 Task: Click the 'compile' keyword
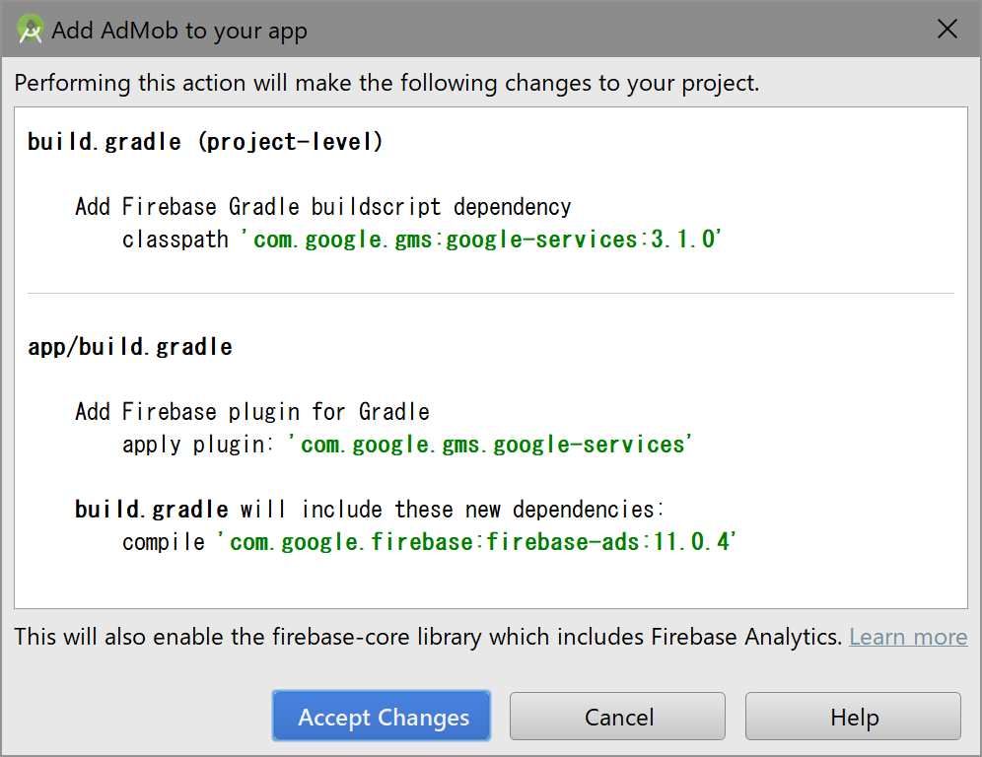coord(164,542)
